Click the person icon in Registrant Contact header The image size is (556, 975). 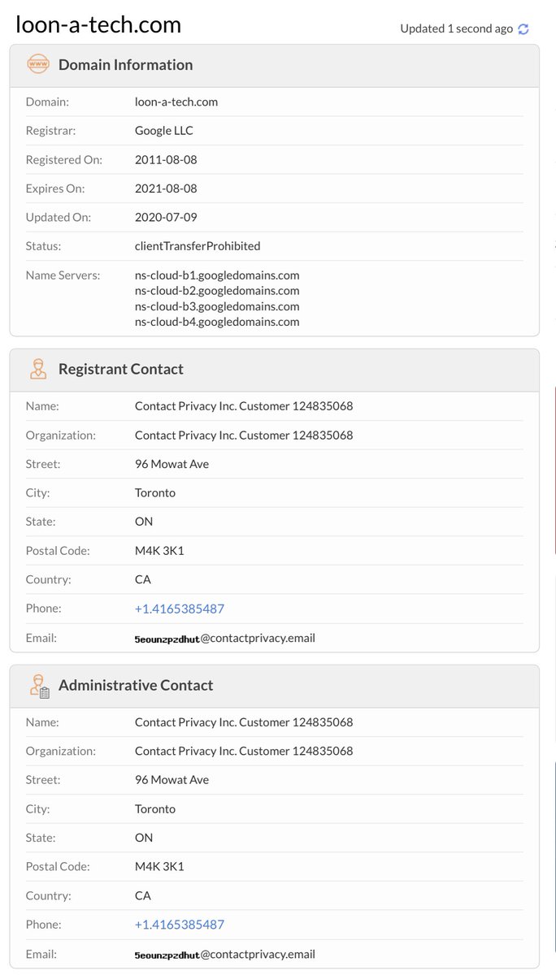[38, 369]
